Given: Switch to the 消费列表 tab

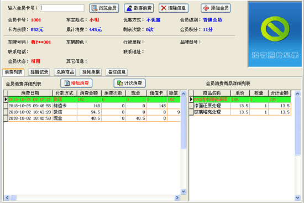Looking at the screenshot, I should click(x=13, y=72).
